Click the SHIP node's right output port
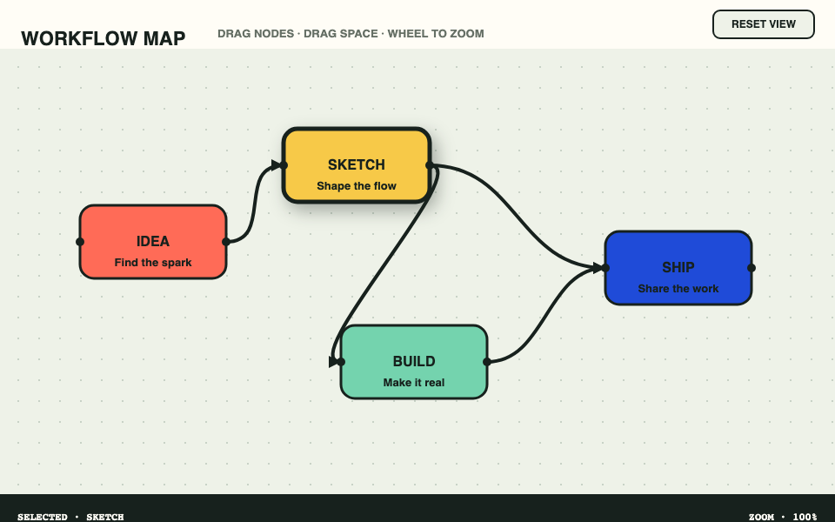This screenshot has height=522, width=835. point(751,268)
